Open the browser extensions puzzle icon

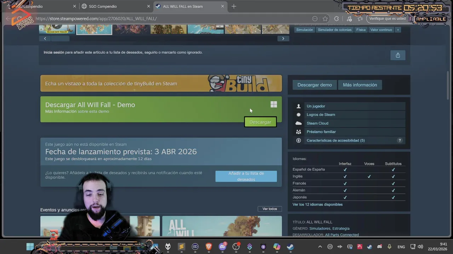pos(337,19)
